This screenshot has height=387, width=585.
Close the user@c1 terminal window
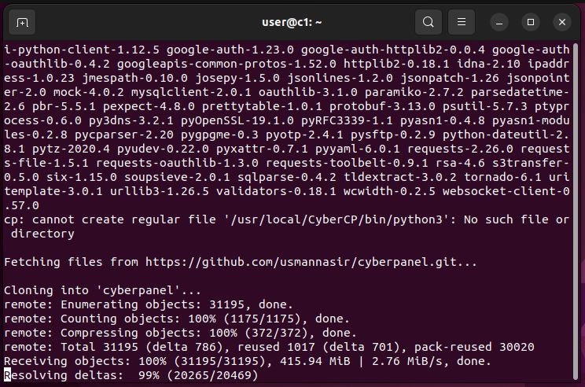click(562, 22)
